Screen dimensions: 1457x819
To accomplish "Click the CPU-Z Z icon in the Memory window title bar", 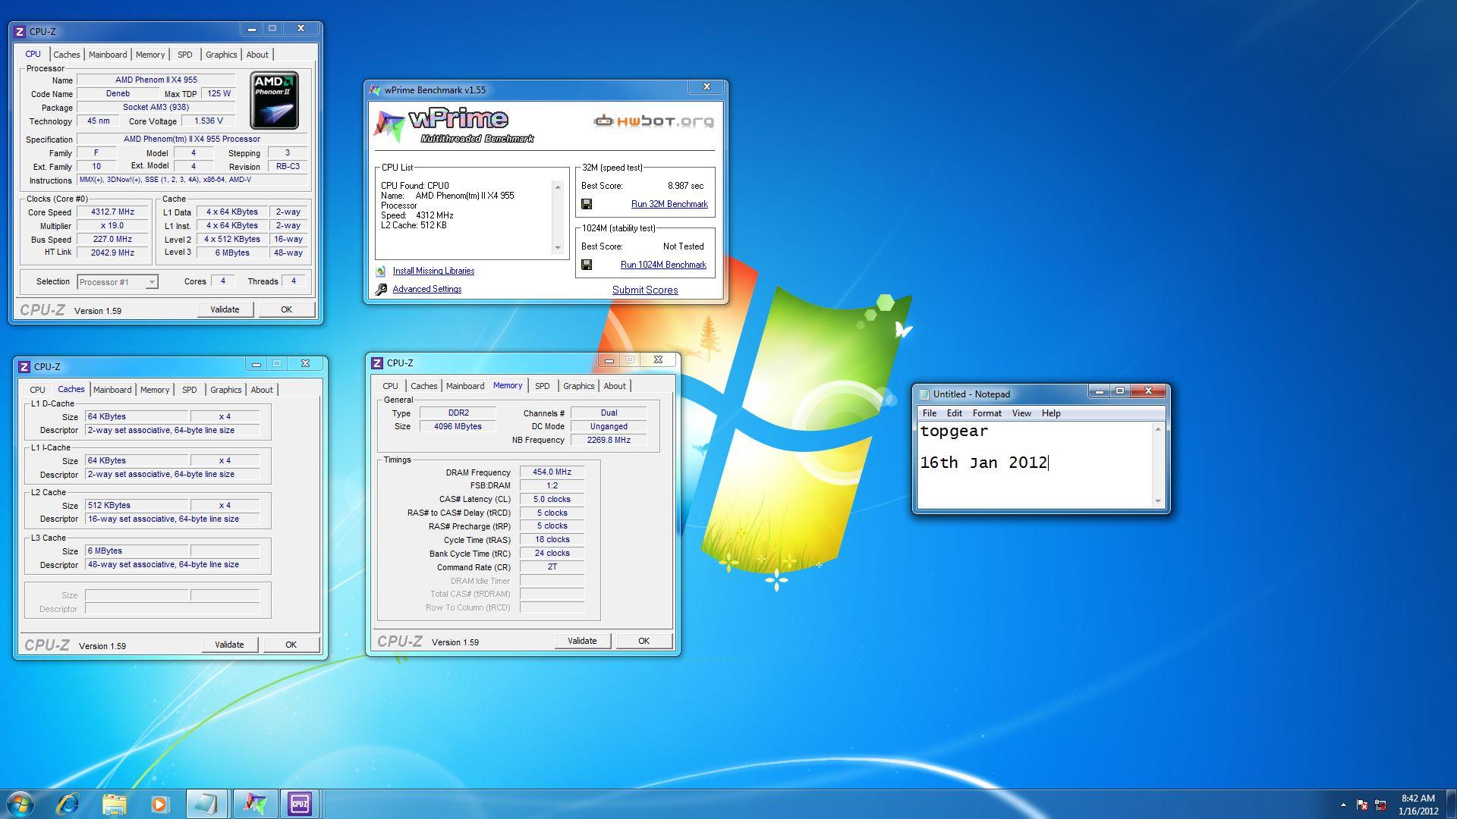I will click(377, 362).
